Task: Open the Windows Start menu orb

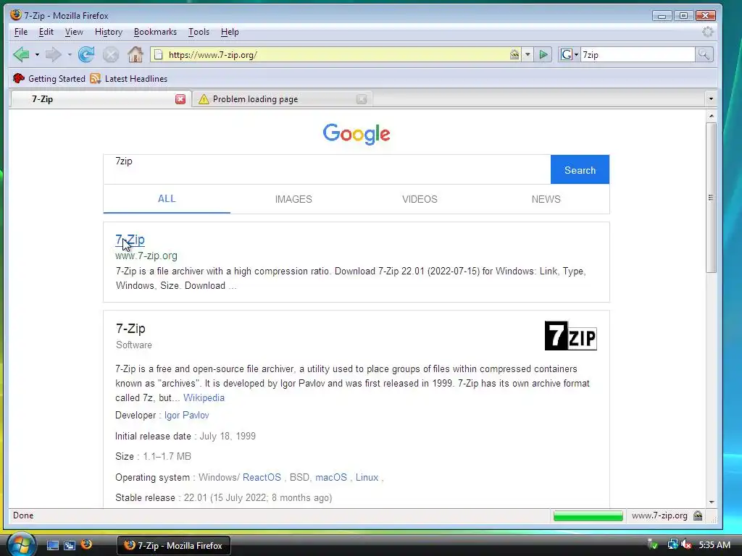Action: [20, 545]
